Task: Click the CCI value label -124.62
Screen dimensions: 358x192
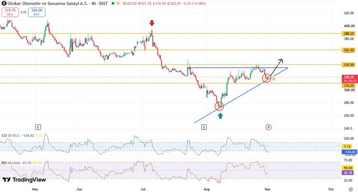Action: pos(349,152)
